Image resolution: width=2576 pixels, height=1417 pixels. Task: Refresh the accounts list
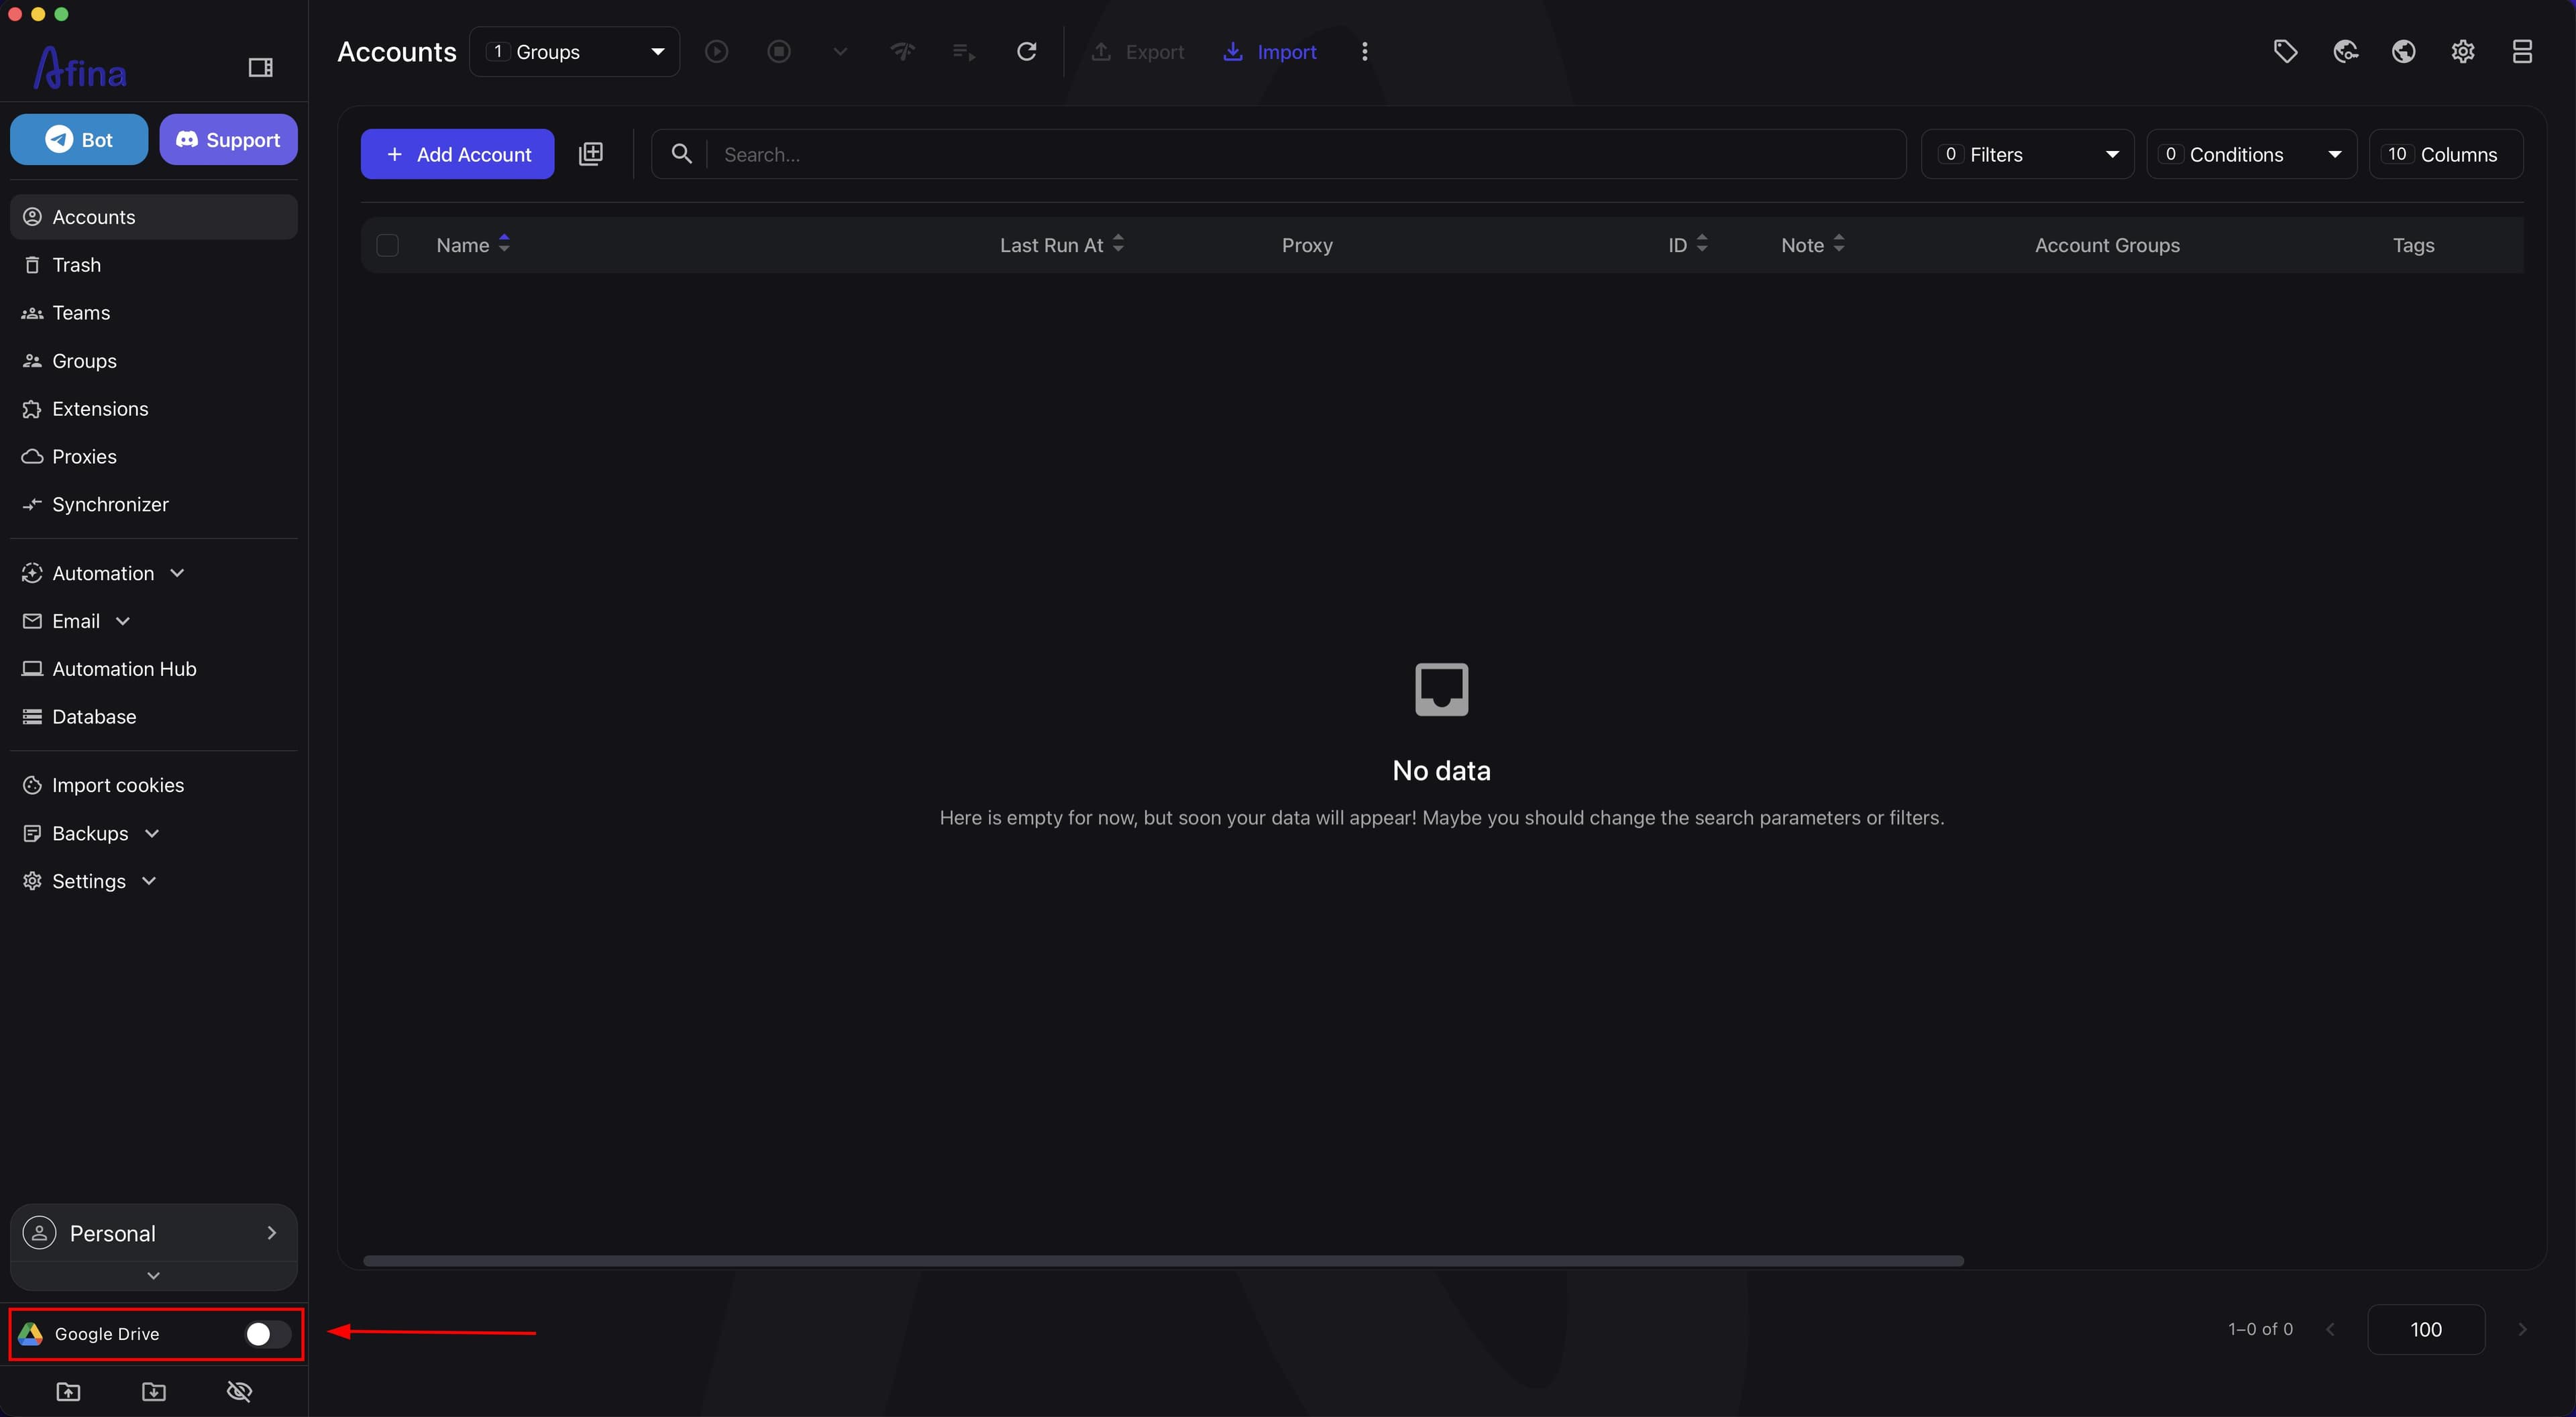[1026, 52]
